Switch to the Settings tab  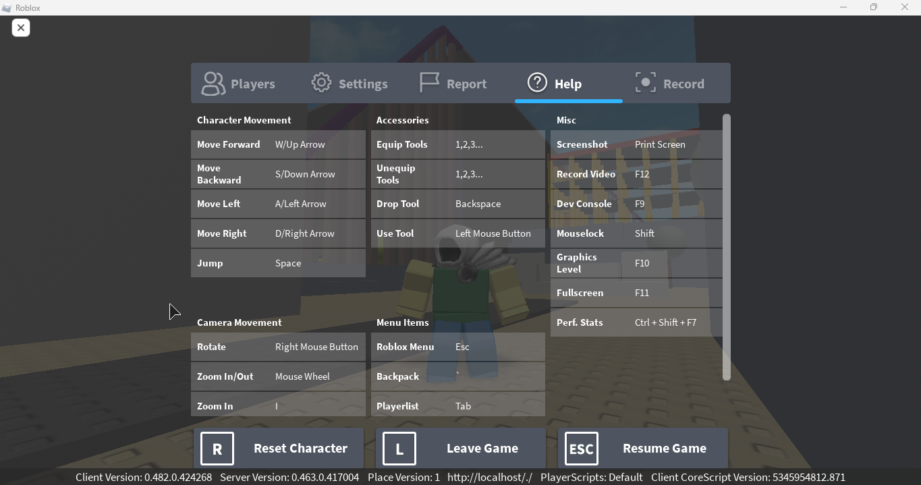(x=353, y=83)
